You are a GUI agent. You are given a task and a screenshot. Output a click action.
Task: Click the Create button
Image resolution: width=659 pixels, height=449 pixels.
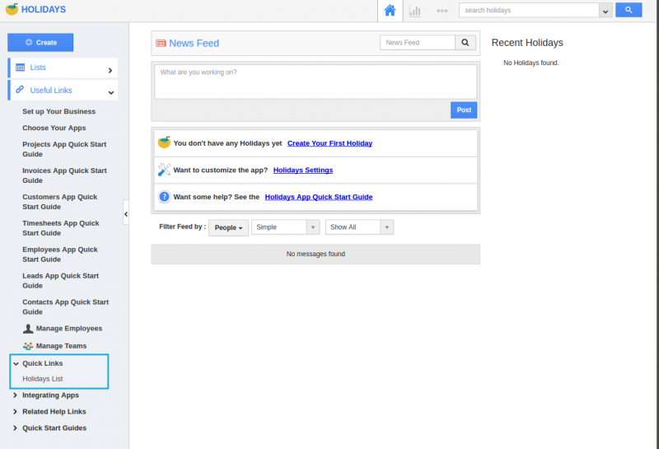point(40,43)
